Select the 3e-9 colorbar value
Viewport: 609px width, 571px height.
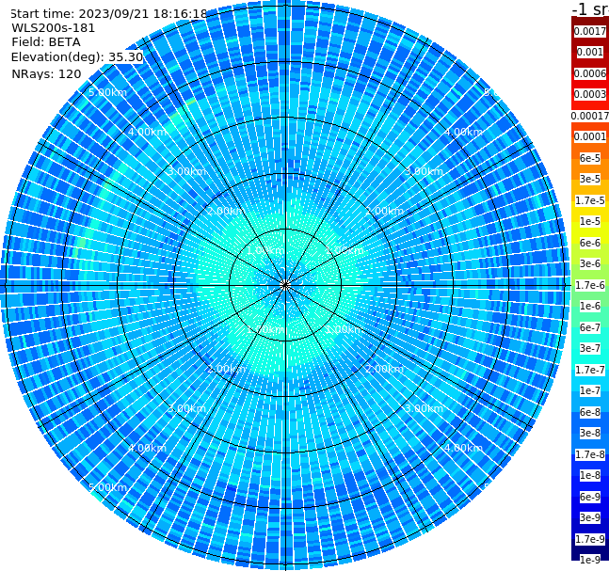(590, 517)
